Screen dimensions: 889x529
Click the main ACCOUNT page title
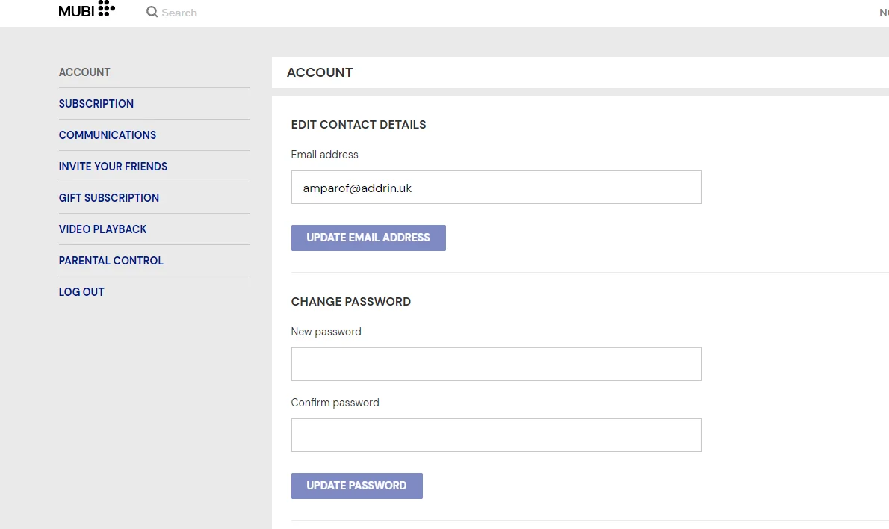(320, 72)
